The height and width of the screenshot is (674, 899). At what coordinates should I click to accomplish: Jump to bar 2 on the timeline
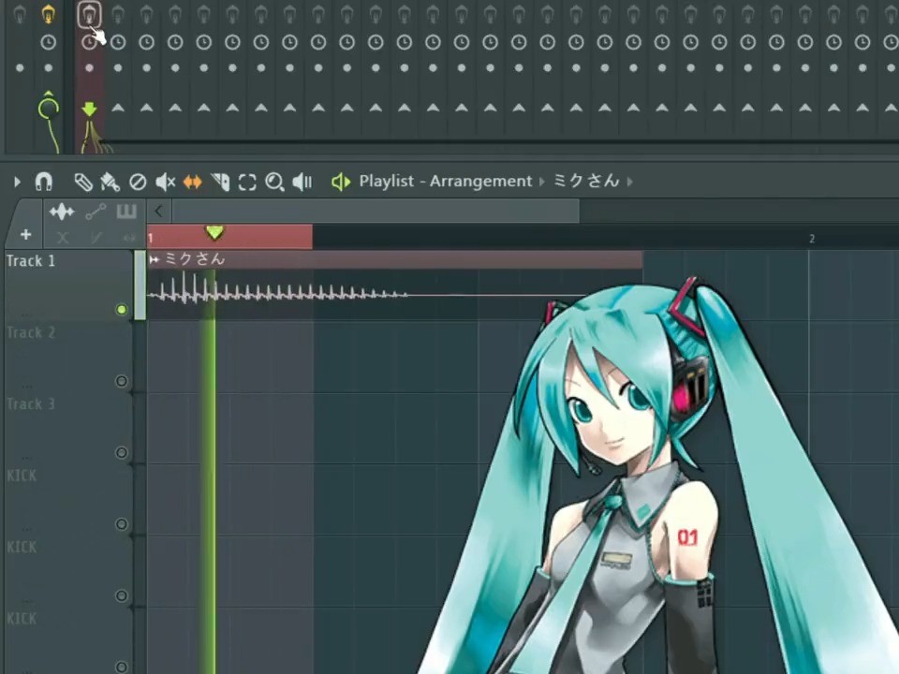pos(812,239)
